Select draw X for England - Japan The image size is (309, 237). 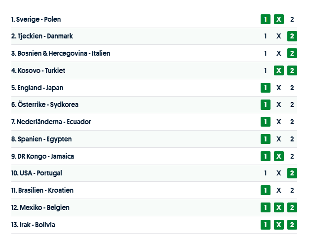(279, 88)
